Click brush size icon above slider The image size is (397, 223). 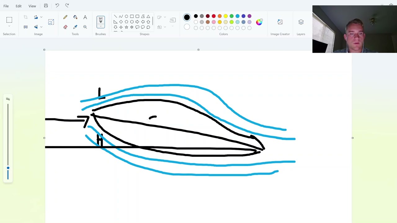[x=8, y=99]
